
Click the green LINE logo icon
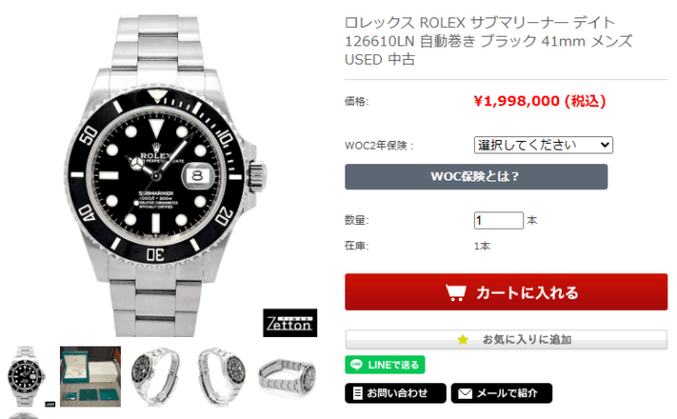(x=356, y=365)
